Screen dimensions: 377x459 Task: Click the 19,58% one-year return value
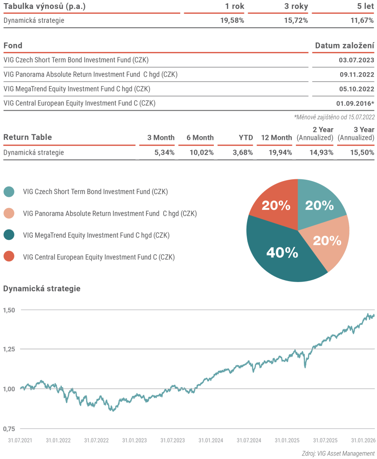tap(232, 21)
